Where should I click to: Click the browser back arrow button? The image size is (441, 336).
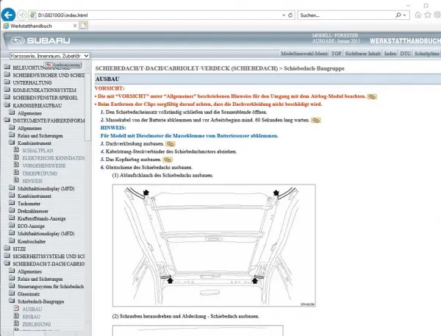[x=10, y=15]
